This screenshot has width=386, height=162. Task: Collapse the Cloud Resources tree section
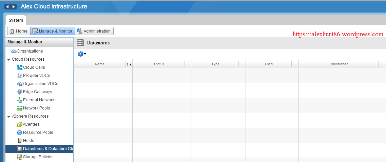9,60
